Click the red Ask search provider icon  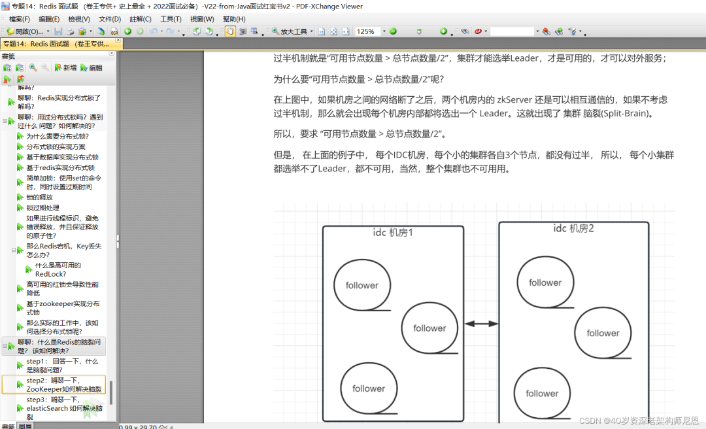[478, 31]
